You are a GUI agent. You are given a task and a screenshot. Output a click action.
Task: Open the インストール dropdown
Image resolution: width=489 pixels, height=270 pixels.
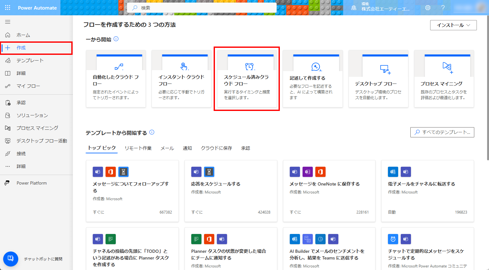point(453,25)
